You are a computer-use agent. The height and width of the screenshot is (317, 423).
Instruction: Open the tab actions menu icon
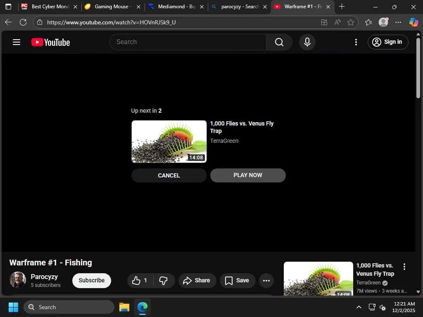8,7
